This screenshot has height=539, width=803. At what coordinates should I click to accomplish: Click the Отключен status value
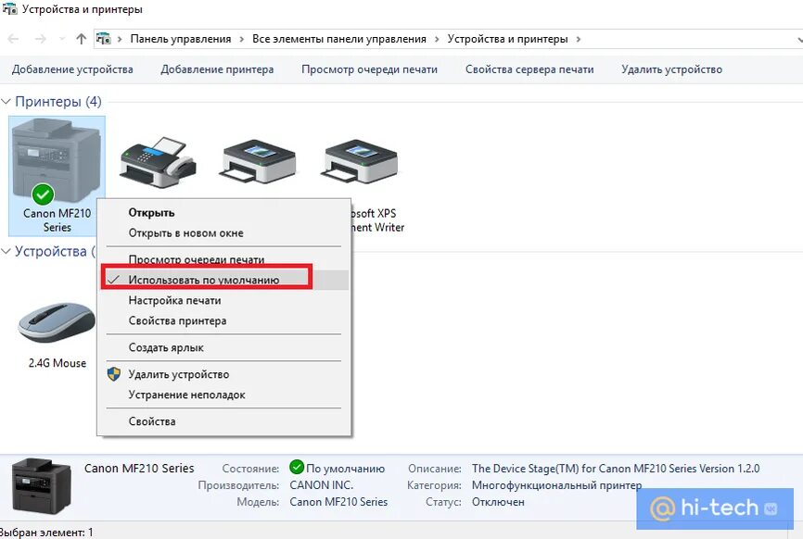pyautogui.click(x=498, y=502)
